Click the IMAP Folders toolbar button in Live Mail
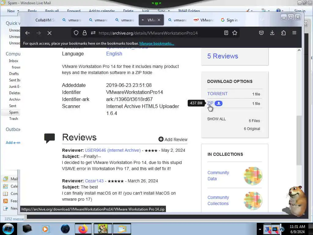 click(x=189, y=11)
